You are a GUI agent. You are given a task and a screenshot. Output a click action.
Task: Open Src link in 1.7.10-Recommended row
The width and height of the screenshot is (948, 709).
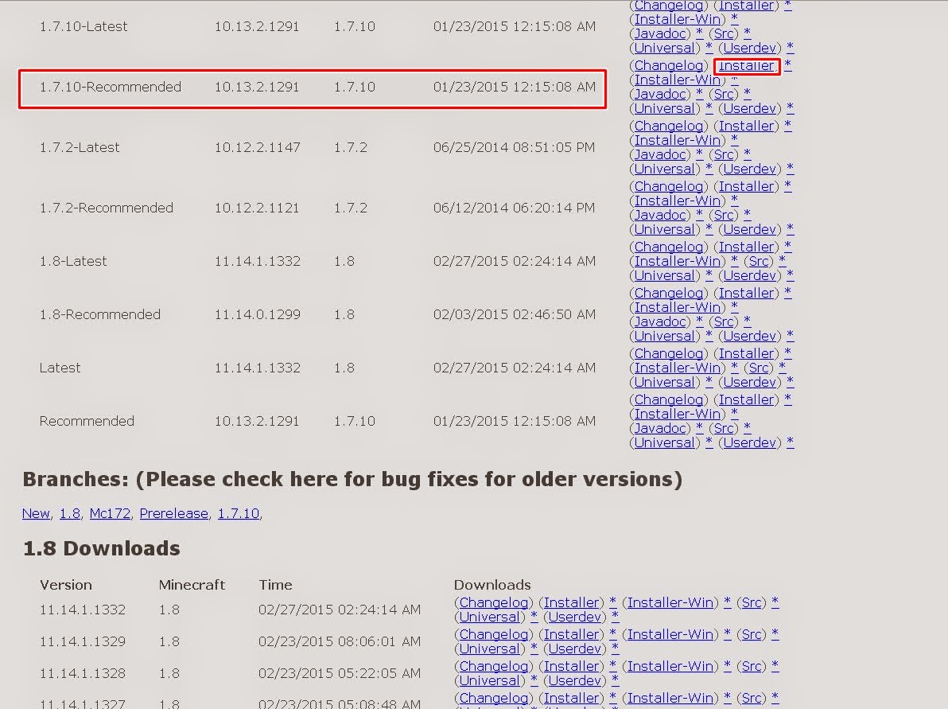click(724, 95)
